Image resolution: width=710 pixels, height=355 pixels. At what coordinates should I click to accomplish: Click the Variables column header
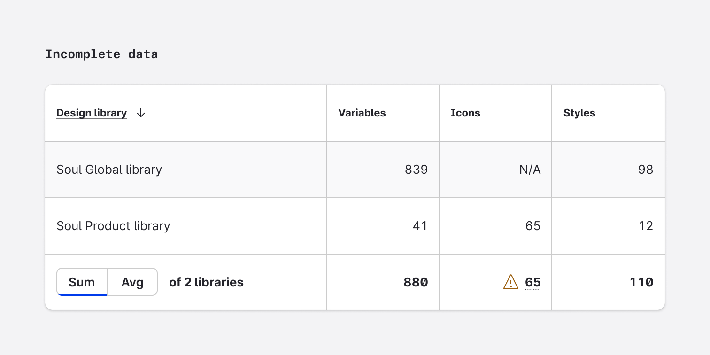click(x=362, y=113)
